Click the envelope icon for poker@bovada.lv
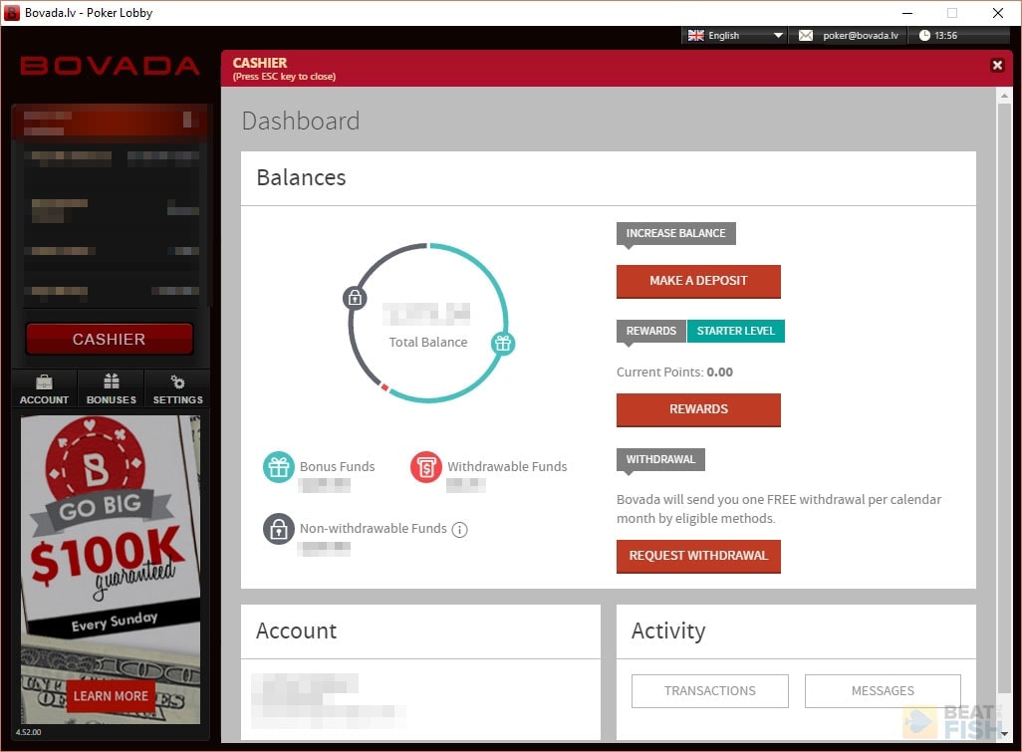Image resolution: width=1022 pixels, height=752 pixels. [x=806, y=36]
